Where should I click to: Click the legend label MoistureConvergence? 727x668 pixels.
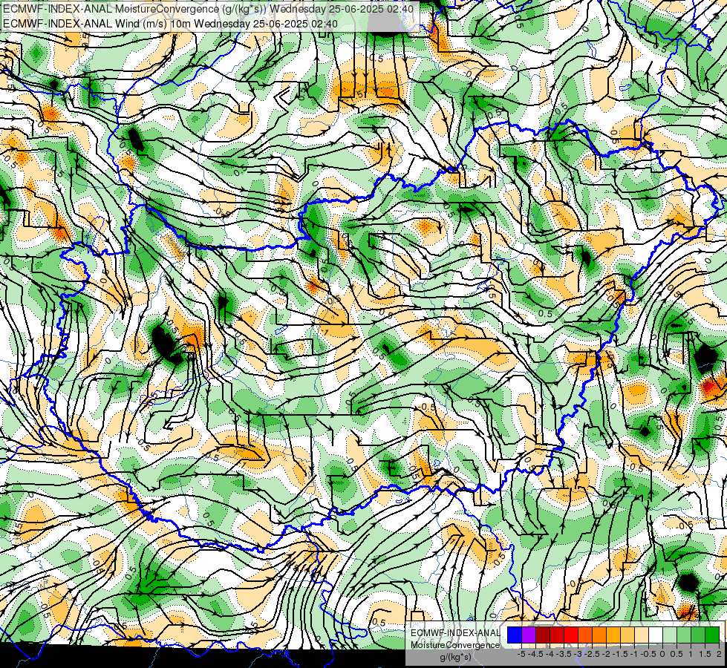pos(455,645)
